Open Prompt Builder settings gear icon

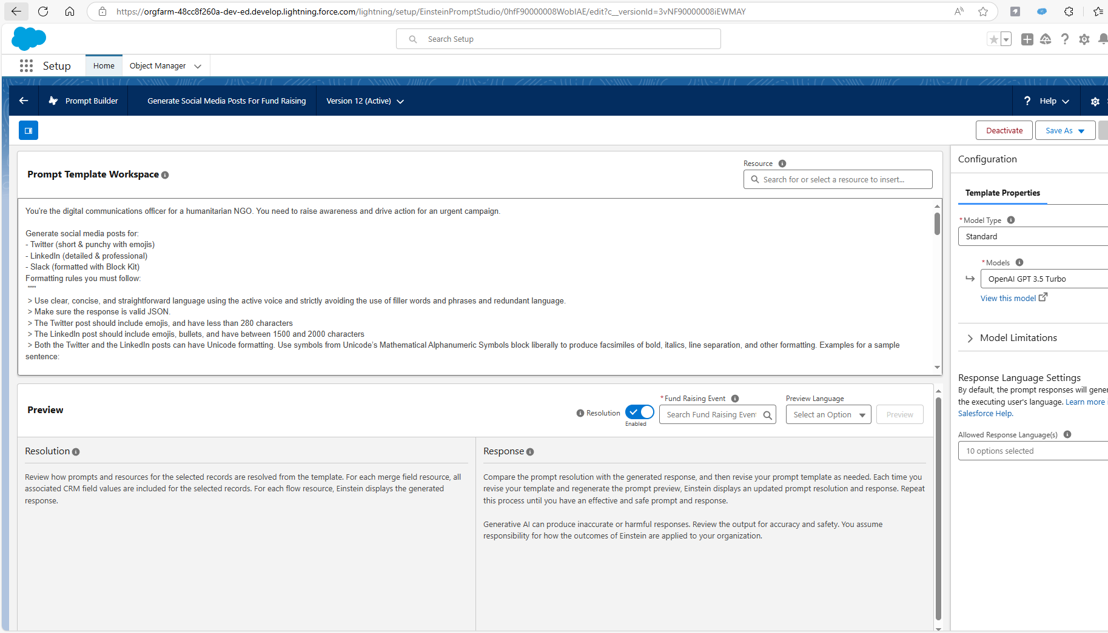tap(1095, 101)
